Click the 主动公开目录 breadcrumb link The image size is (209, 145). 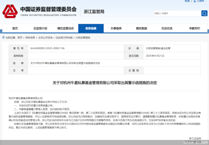coord(45,38)
